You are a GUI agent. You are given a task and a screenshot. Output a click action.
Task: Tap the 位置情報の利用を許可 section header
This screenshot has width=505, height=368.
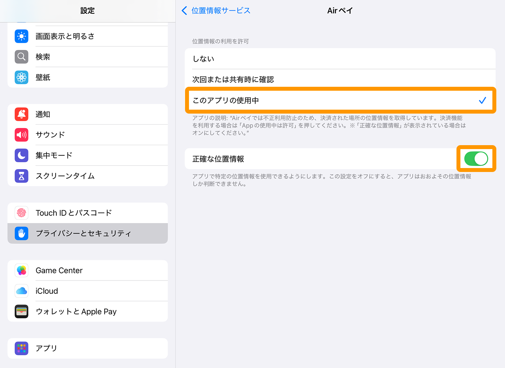click(221, 41)
